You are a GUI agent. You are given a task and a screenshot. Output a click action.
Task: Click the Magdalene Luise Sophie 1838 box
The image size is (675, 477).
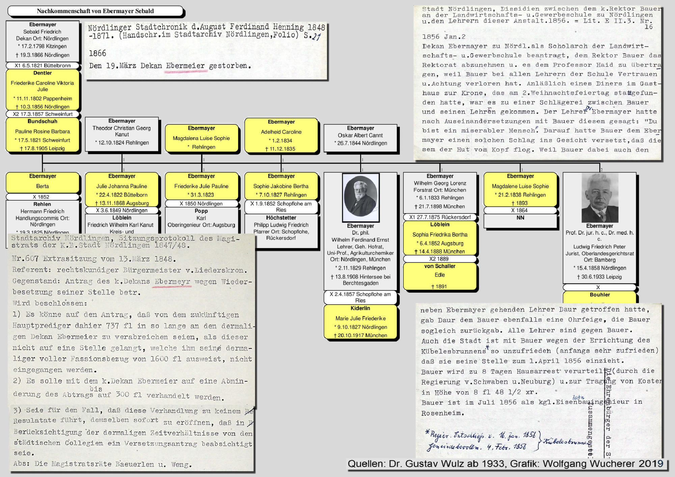click(520, 189)
